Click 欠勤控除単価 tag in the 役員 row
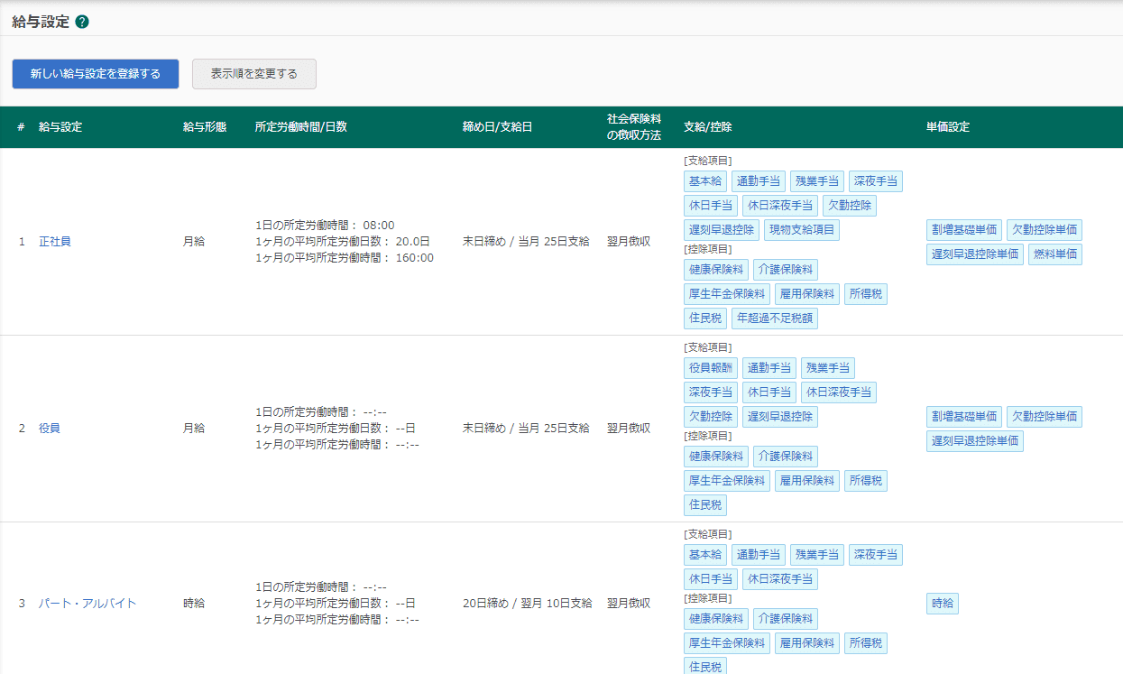 coord(1044,417)
